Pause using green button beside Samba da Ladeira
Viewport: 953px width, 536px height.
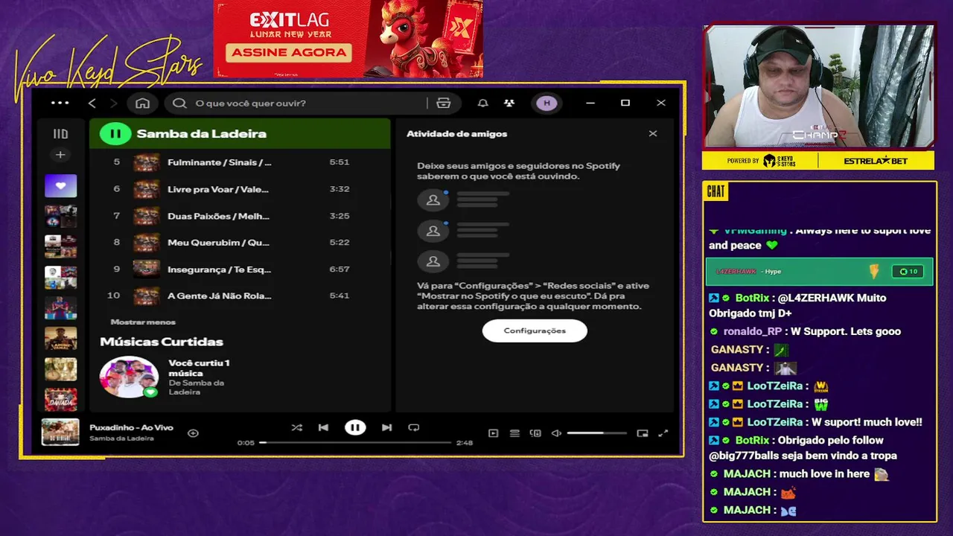click(x=115, y=134)
